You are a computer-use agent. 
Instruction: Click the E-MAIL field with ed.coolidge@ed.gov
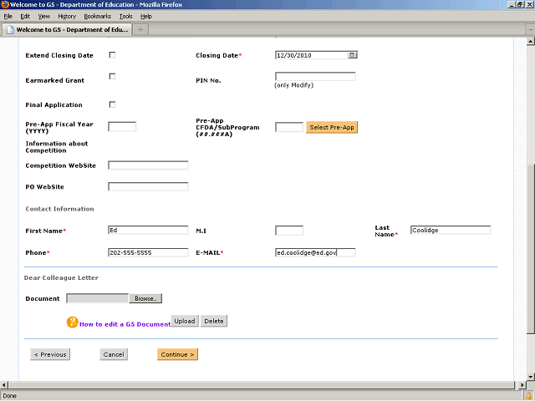[315, 252]
